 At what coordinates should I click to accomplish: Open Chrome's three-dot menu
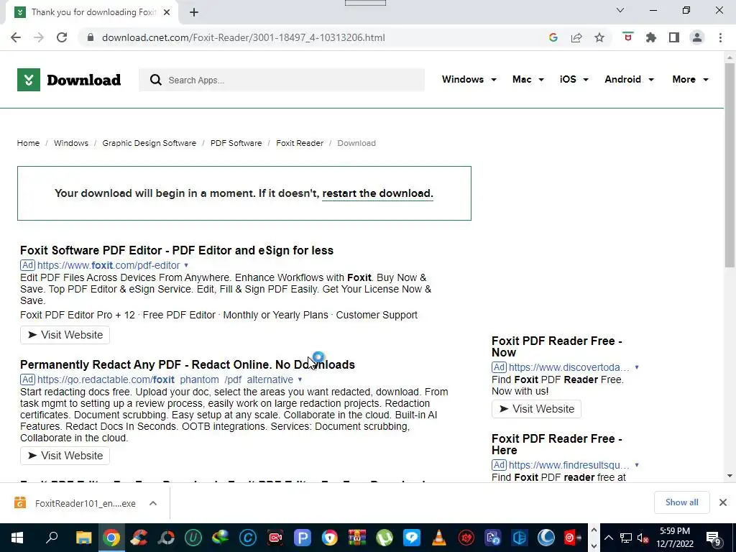720,37
